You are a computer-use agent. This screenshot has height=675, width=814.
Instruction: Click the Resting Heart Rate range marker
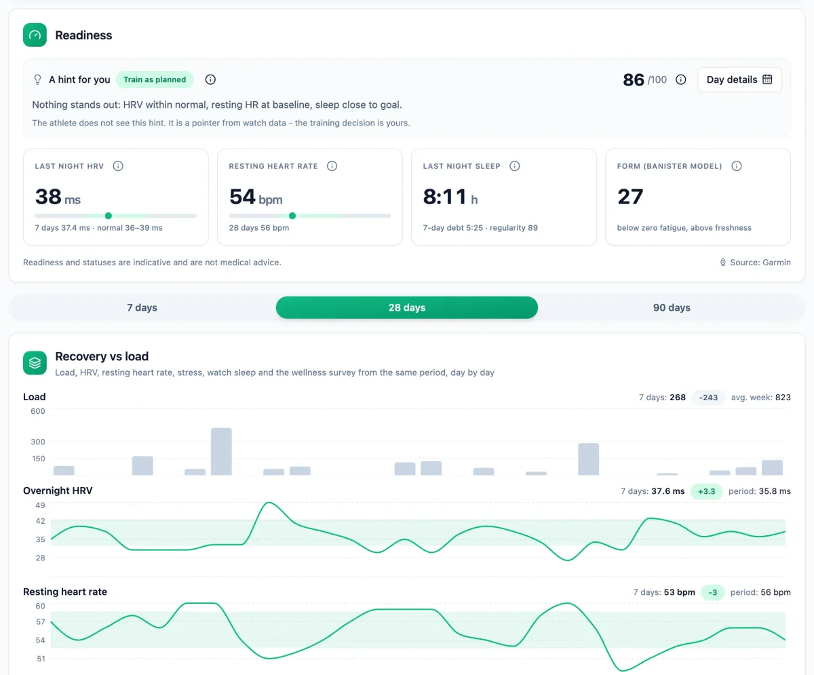pyautogui.click(x=292, y=216)
